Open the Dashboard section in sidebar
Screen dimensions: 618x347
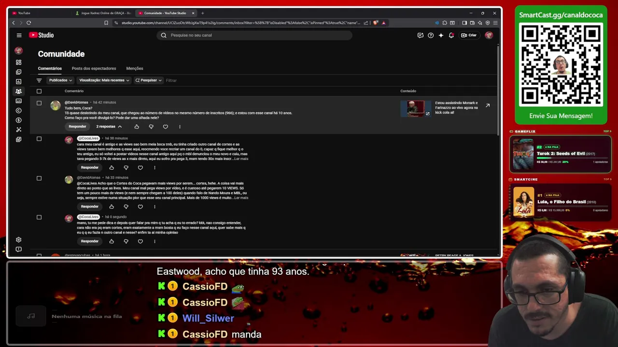18,62
